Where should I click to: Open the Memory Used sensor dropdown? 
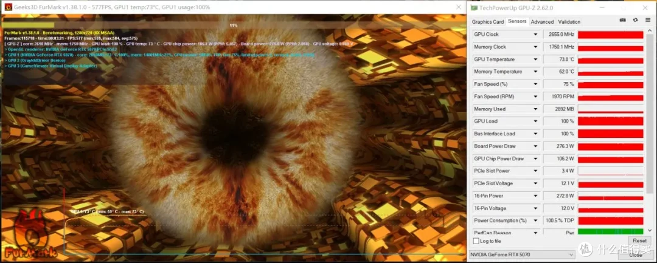[535, 109]
